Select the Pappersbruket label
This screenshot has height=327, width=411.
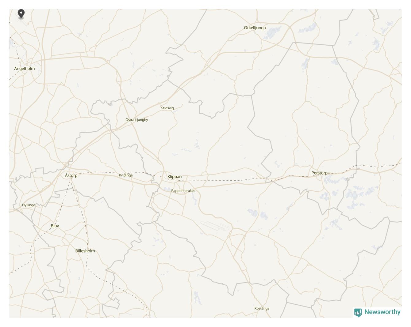point(183,191)
